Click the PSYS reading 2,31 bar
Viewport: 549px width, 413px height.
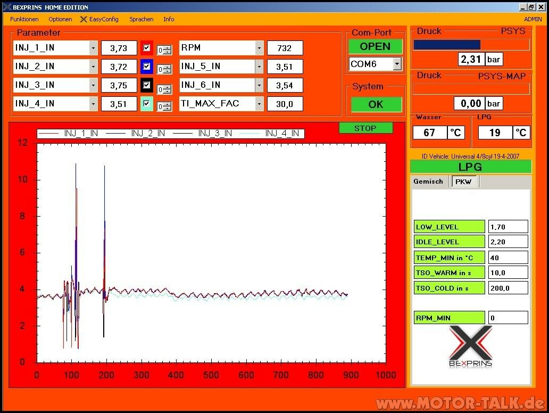[x=471, y=59]
